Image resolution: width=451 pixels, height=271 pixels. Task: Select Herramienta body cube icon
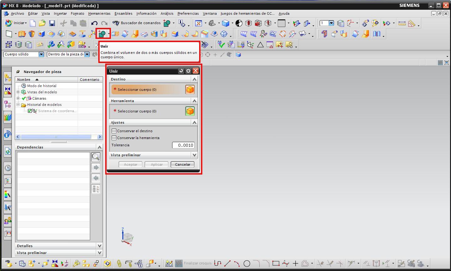click(x=190, y=111)
